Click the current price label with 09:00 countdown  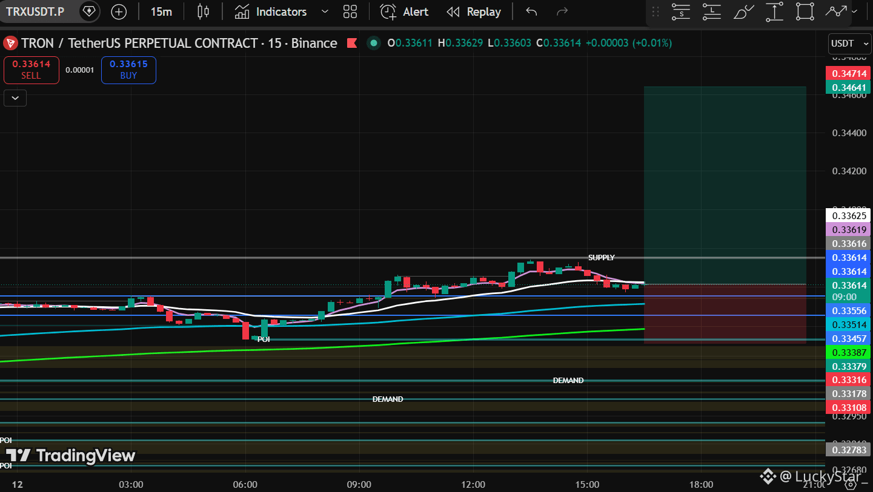coord(848,290)
